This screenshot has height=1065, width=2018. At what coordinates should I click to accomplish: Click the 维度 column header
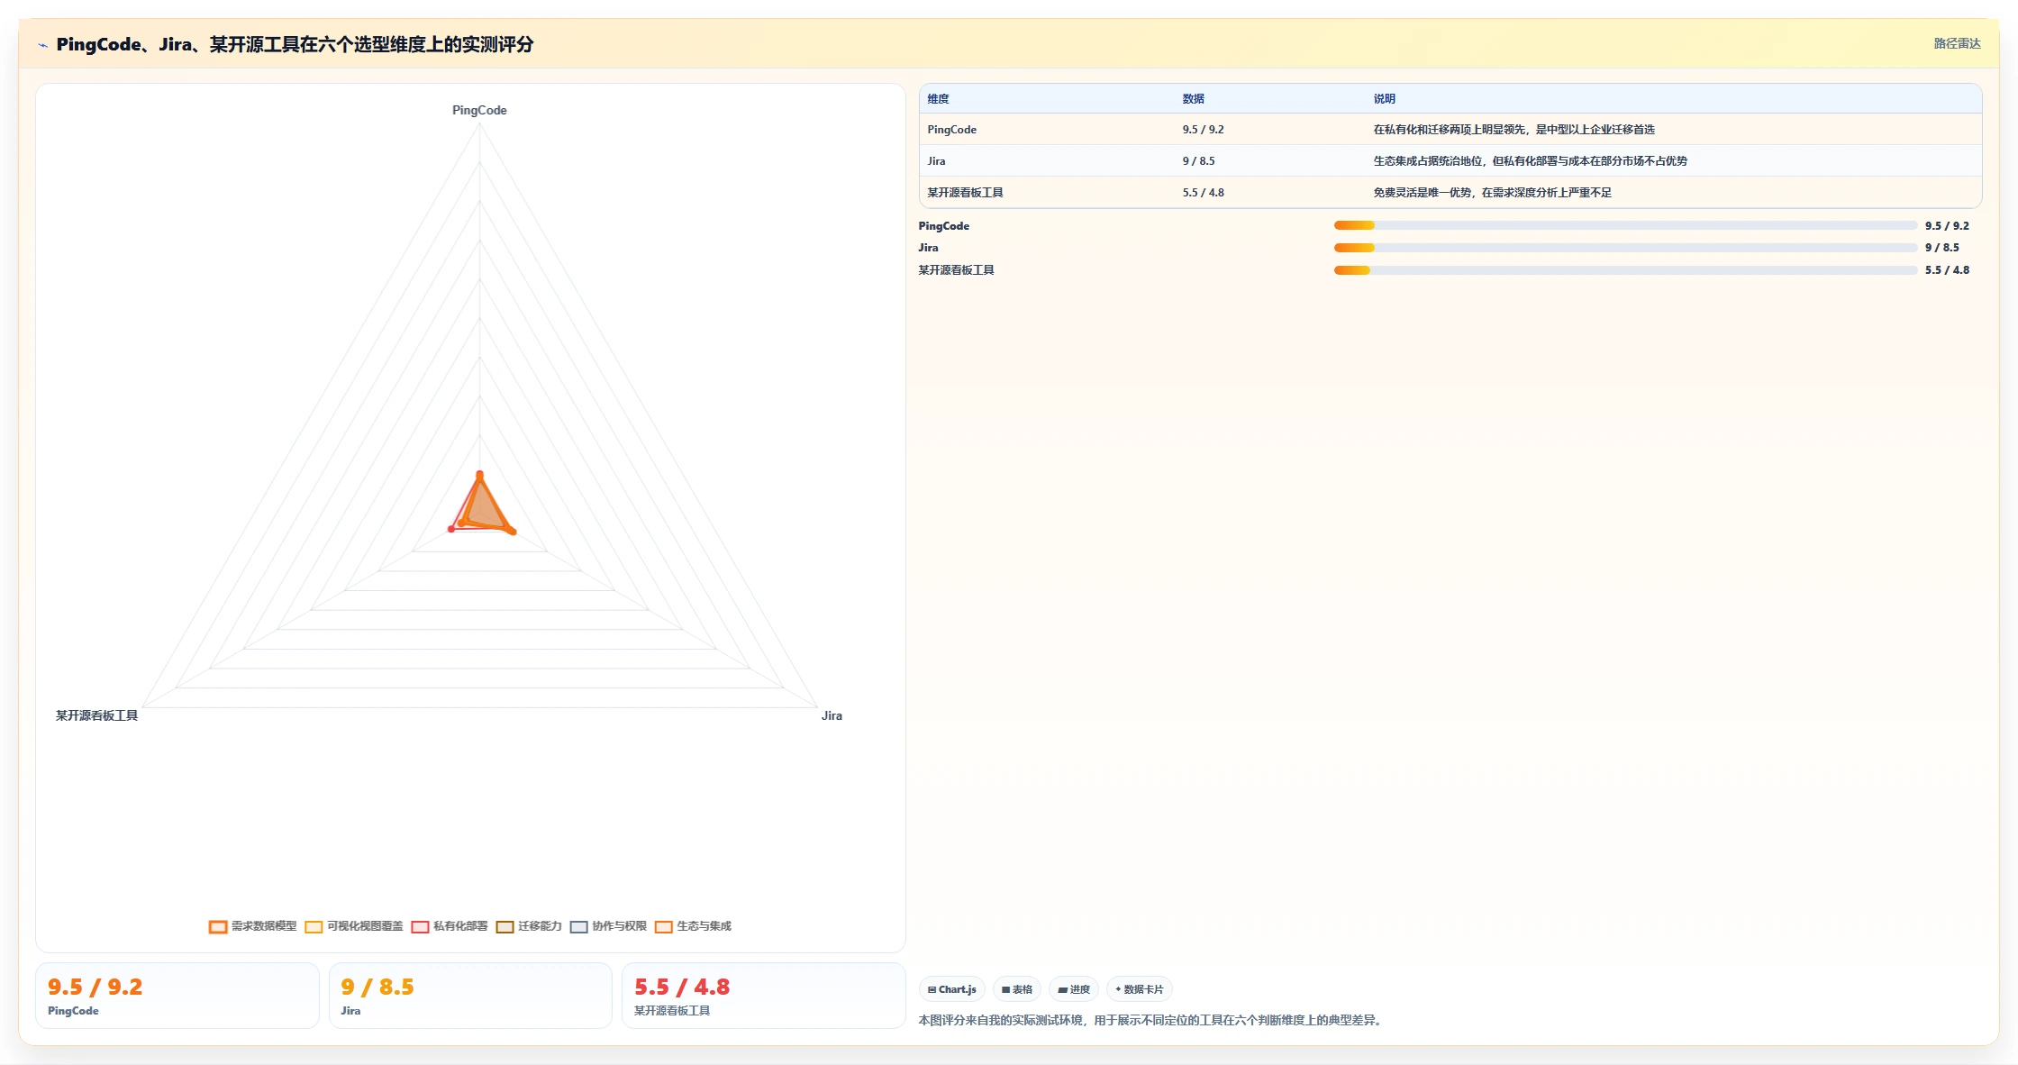[939, 99]
